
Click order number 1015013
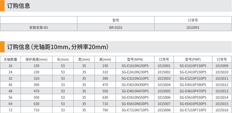pyautogui.click(x=222, y=91)
